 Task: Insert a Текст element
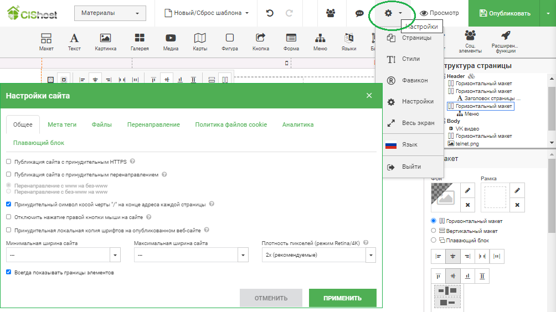74,41
